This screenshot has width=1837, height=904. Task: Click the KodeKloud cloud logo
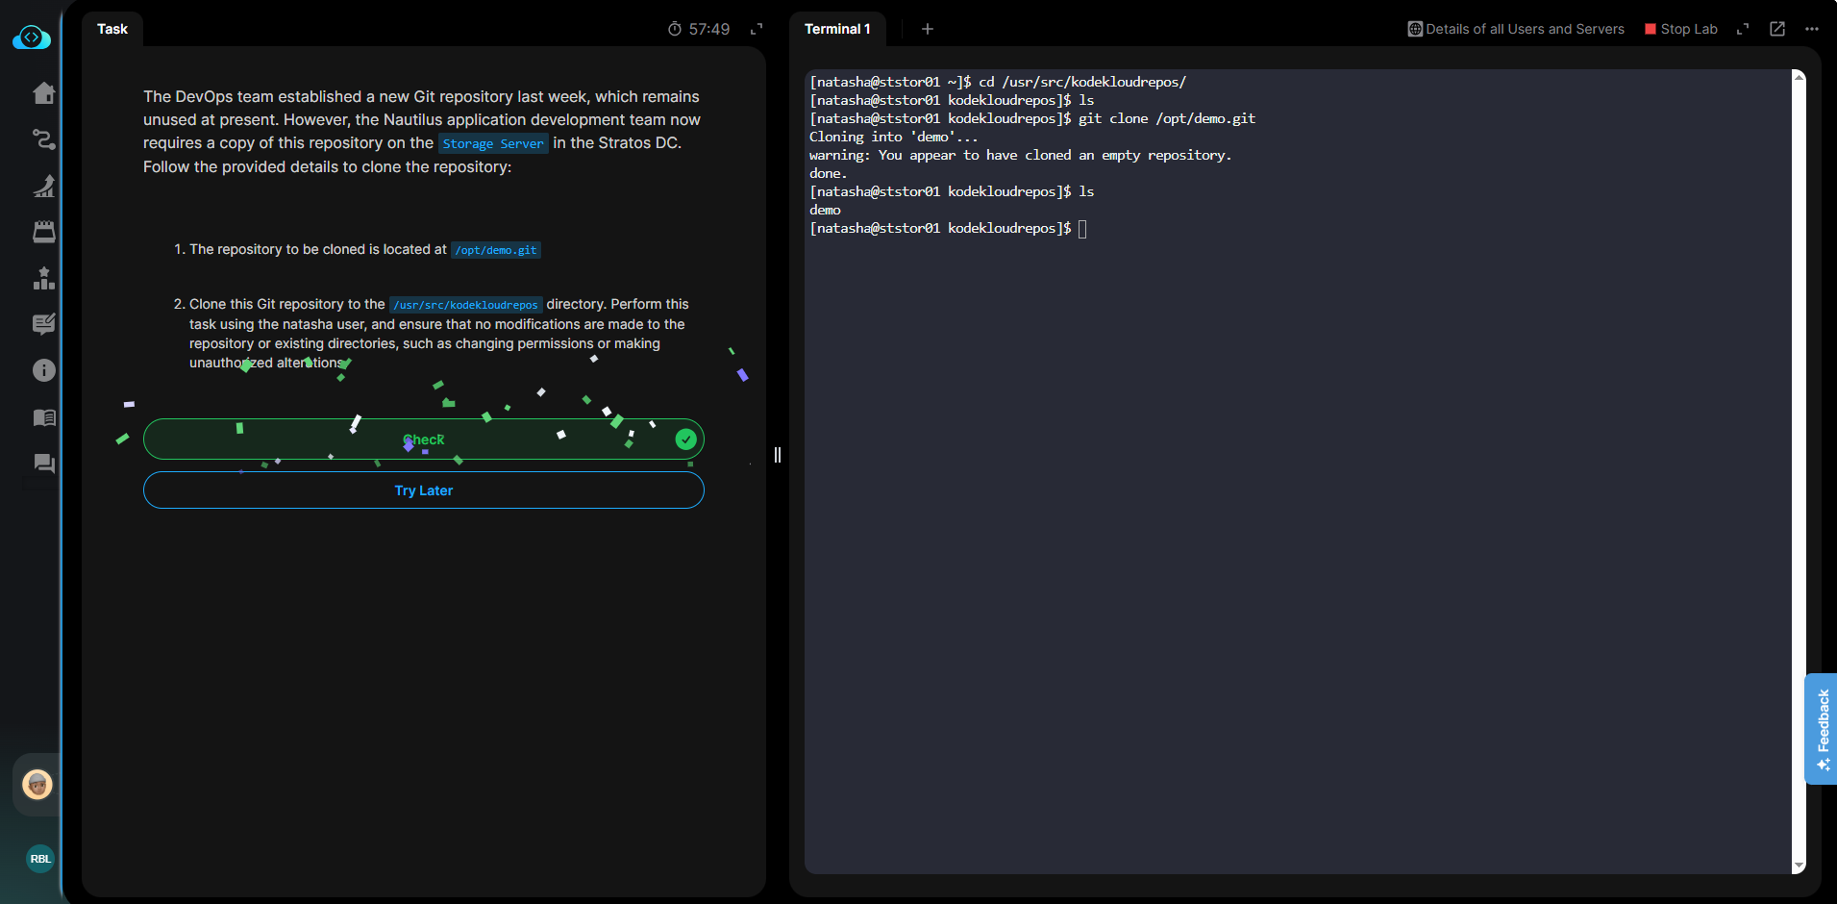[32, 38]
